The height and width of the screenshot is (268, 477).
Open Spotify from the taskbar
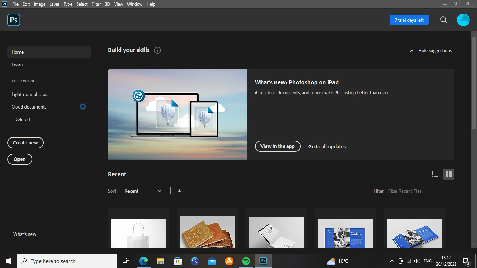[246, 261]
